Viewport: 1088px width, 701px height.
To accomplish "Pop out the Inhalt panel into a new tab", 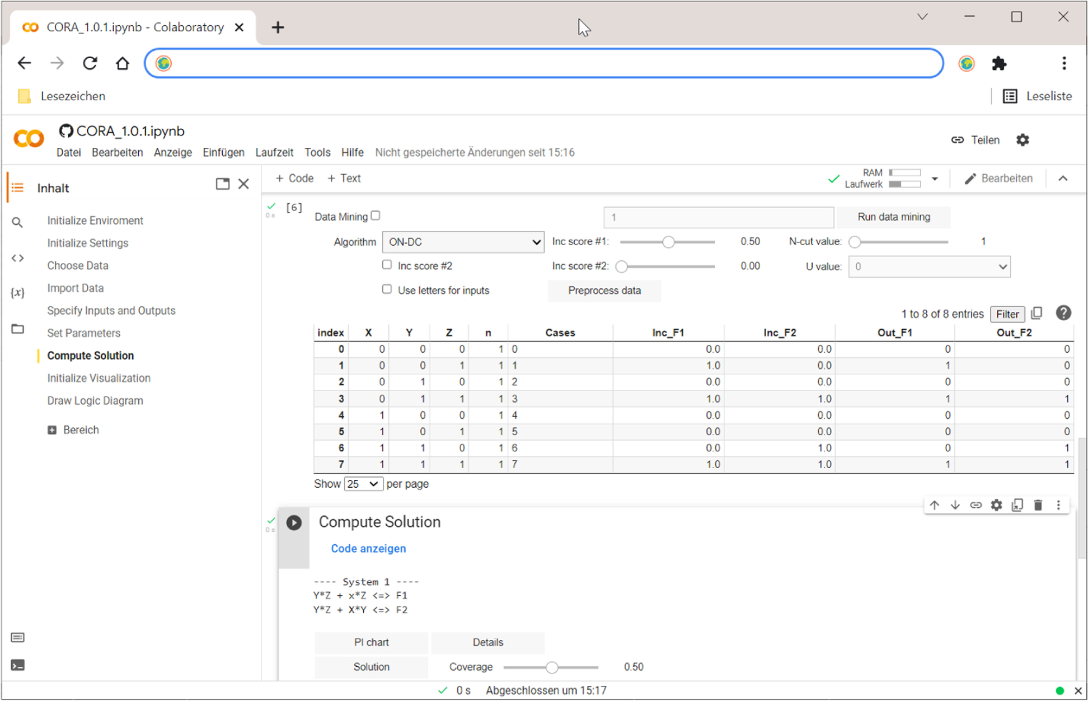I will coord(223,184).
